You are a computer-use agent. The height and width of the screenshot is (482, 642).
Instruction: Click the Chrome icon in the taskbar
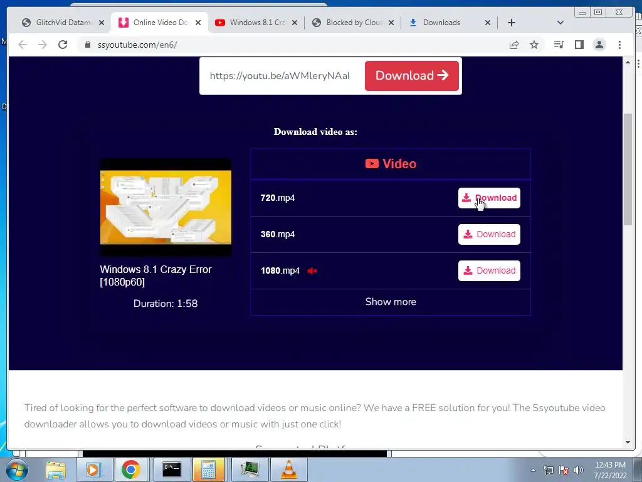point(130,469)
